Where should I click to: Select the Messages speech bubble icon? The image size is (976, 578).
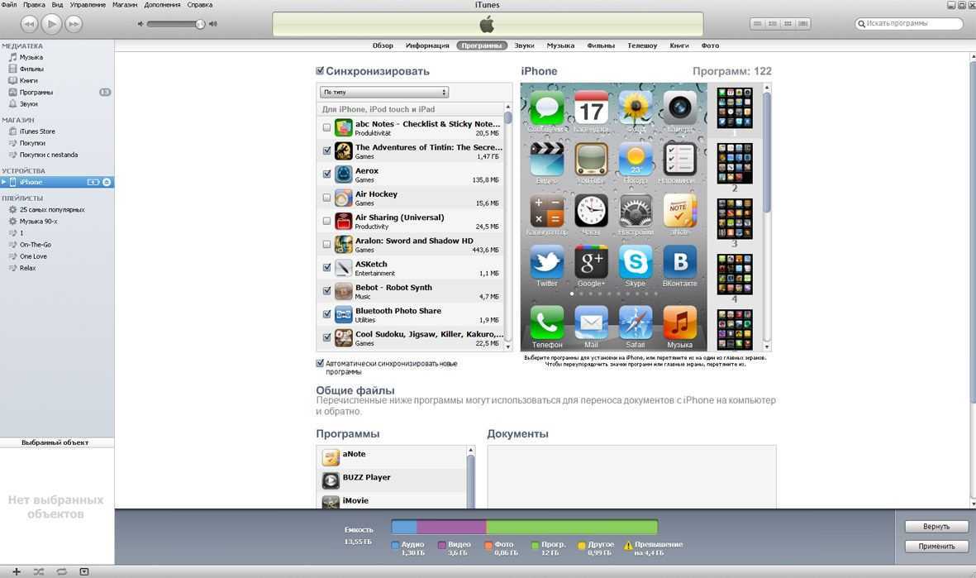click(547, 107)
